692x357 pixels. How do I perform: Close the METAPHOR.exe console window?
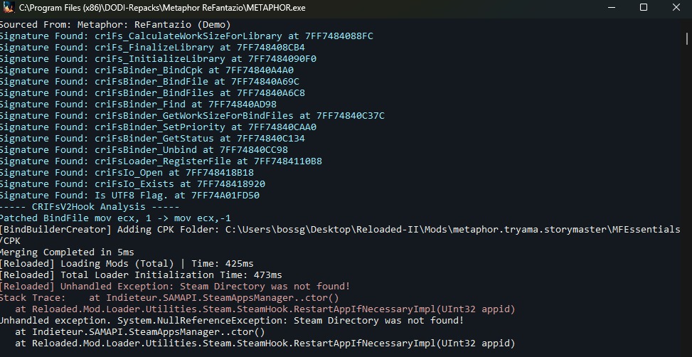[676, 8]
